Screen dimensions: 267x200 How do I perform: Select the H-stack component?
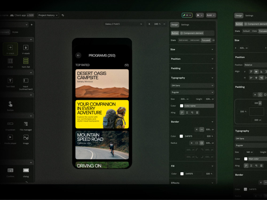(x=10, y=49)
